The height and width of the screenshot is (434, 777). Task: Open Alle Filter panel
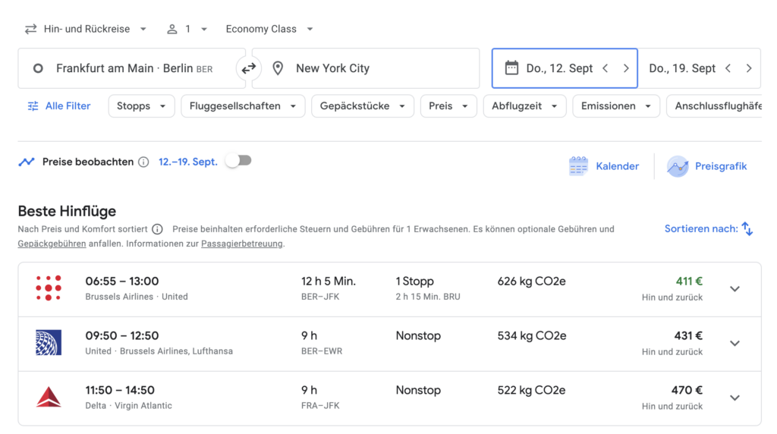point(59,106)
